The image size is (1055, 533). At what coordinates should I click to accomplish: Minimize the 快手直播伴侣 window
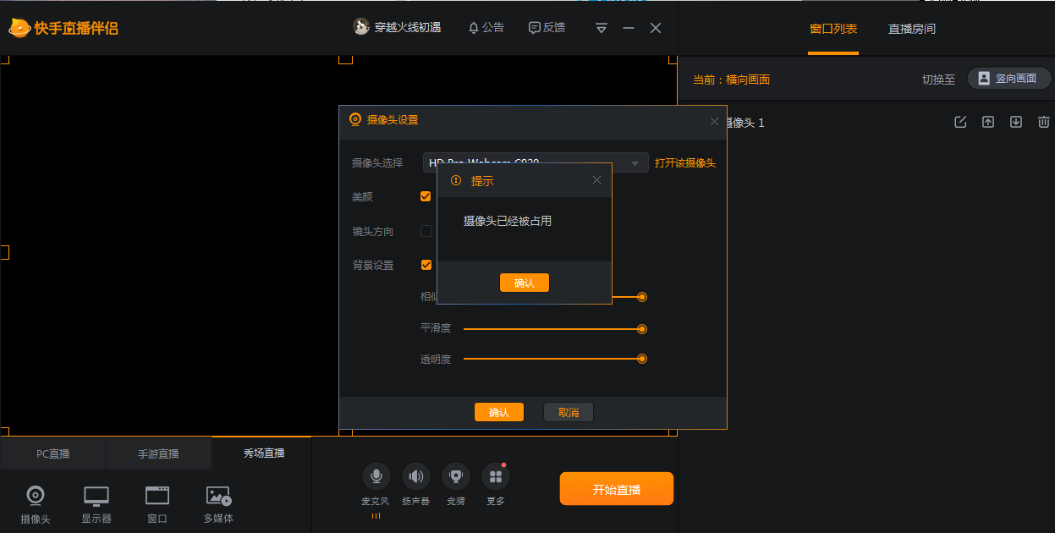tap(629, 28)
